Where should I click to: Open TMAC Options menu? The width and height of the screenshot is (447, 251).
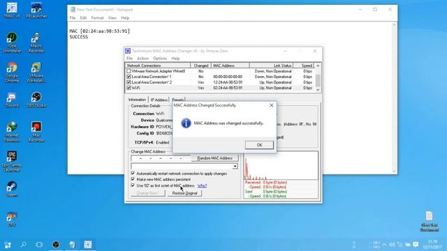(160, 59)
